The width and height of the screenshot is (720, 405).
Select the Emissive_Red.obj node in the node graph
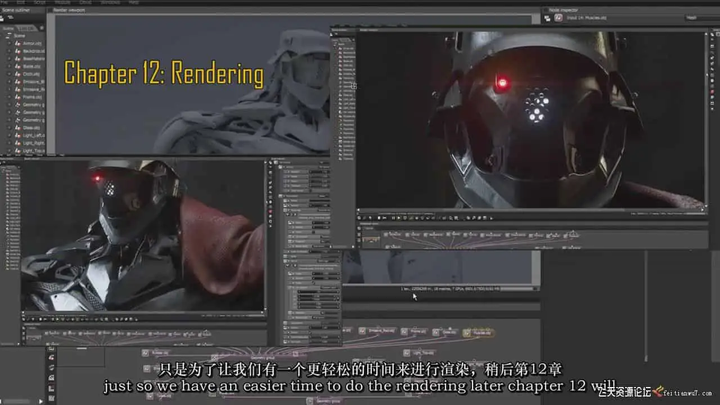378,331
